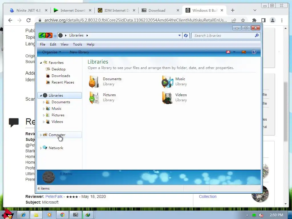This screenshot has height=219, width=292.
Task: Expand the Music node in the tree
Action: click(44, 109)
